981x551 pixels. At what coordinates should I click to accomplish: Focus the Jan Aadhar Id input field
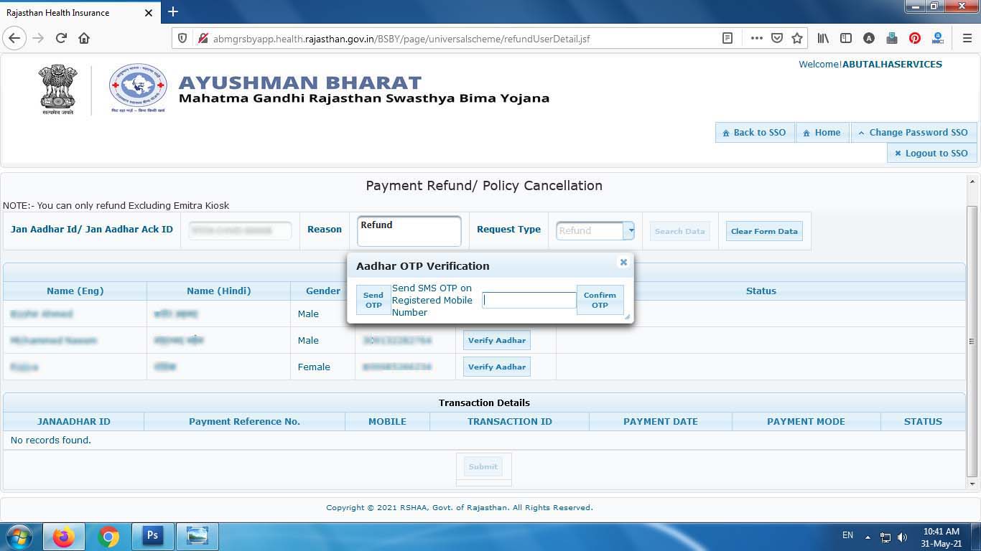point(240,230)
